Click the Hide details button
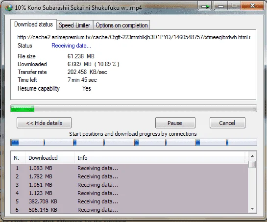The height and width of the screenshot is (222, 267). pyautogui.click(x=44, y=123)
